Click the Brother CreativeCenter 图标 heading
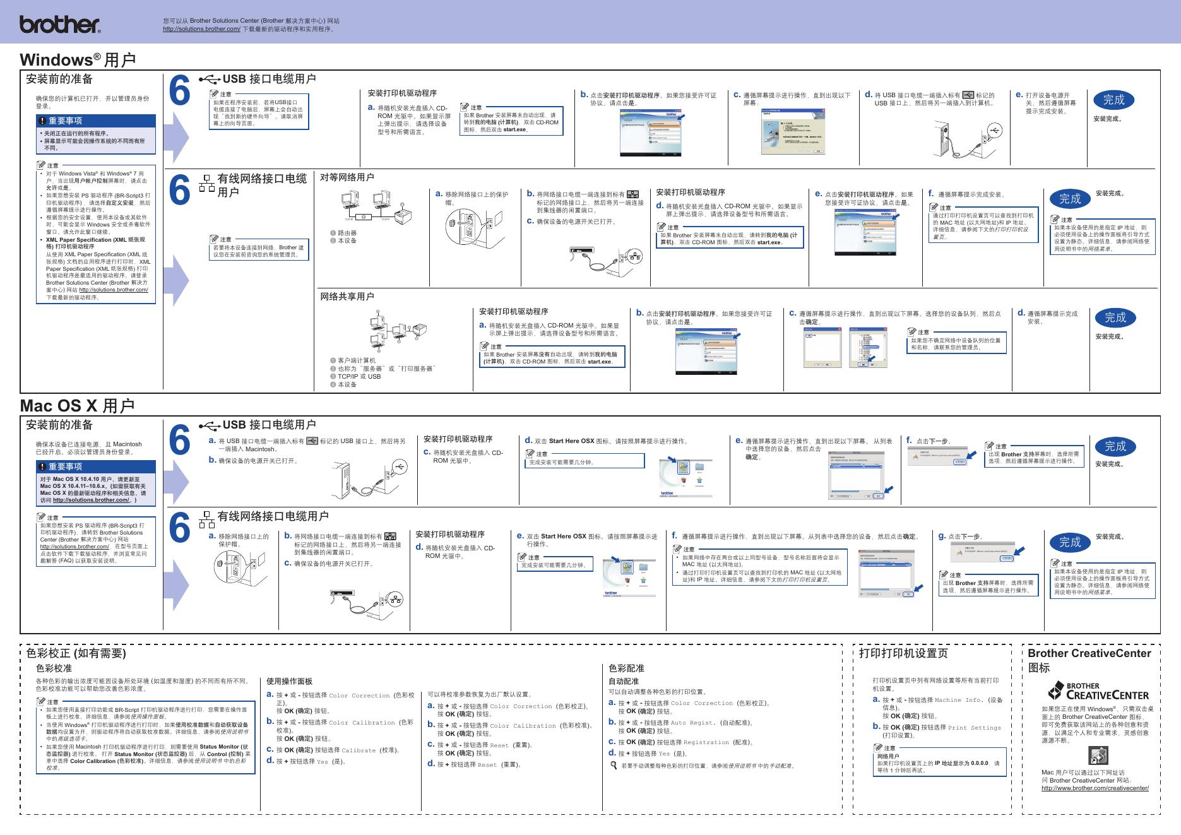1181x835 pixels. click(1089, 660)
